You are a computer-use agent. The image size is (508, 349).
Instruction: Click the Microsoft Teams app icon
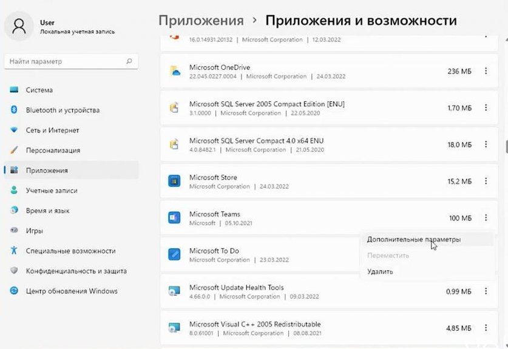coord(175,218)
